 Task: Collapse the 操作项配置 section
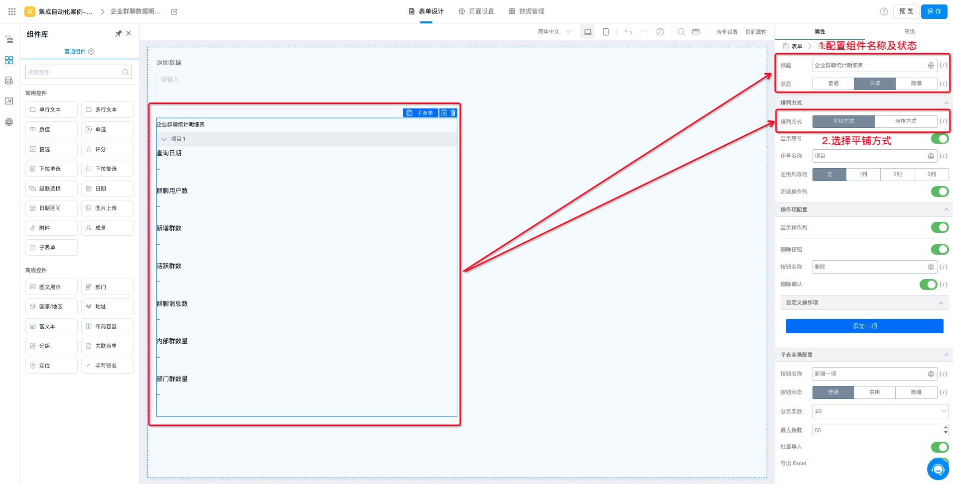point(946,209)
